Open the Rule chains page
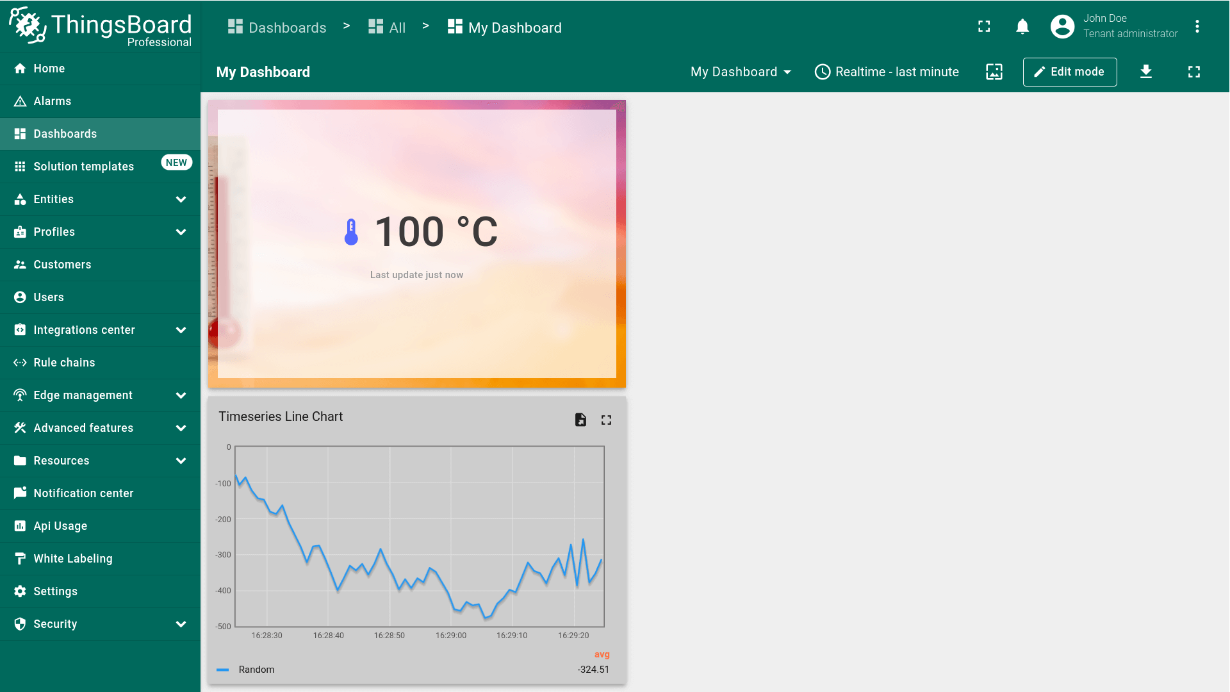 (x=100, y=363)
